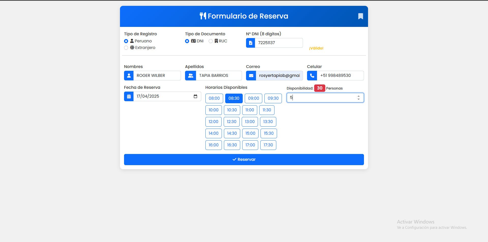
Task: Click the blue calendar icon beside Fecha de Reserva
Action: (x=129, y=96)
